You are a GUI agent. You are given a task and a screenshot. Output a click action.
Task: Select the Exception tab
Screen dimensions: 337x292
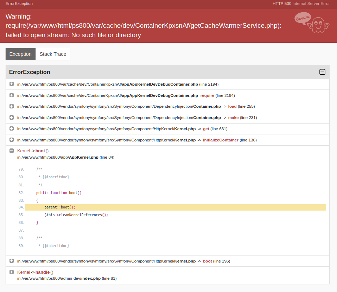tap(20, 54)
